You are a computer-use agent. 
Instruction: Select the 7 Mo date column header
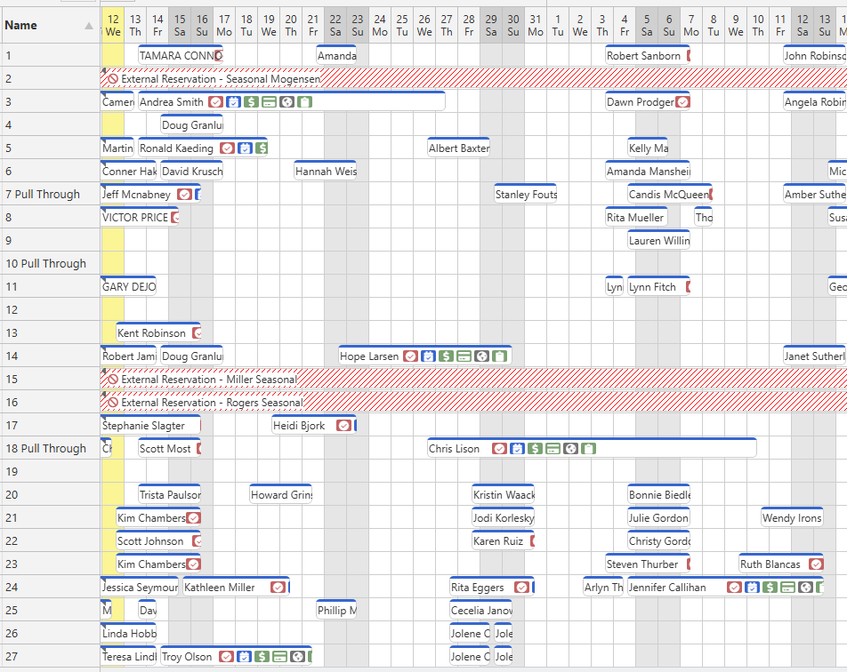point(691,26)
